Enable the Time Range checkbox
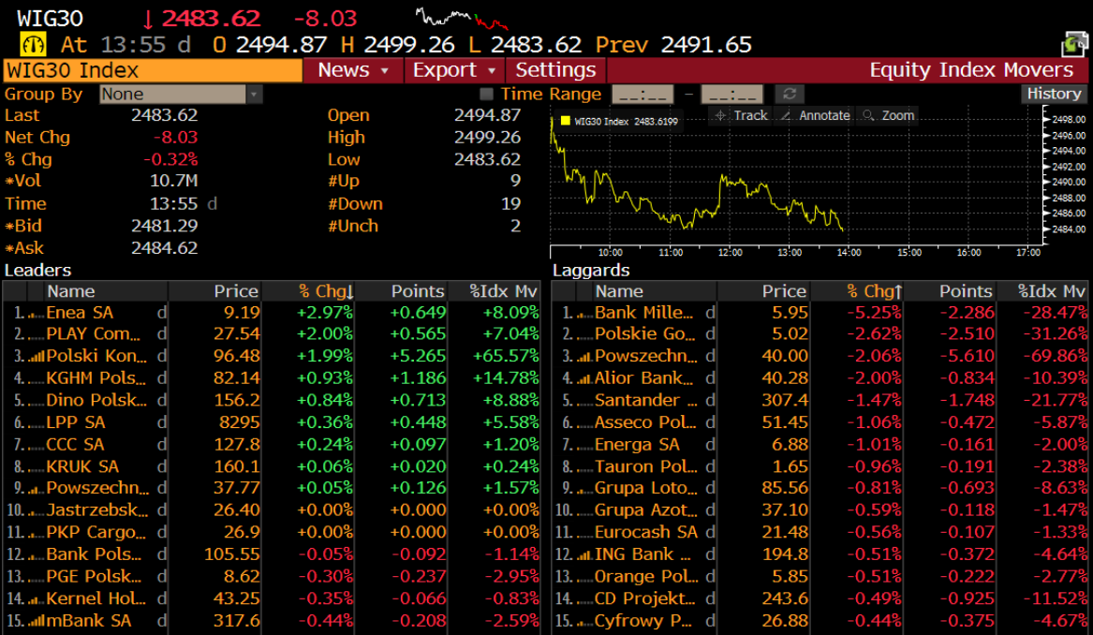The width and height of the screenshot is (1093, 635). point(486,94)
